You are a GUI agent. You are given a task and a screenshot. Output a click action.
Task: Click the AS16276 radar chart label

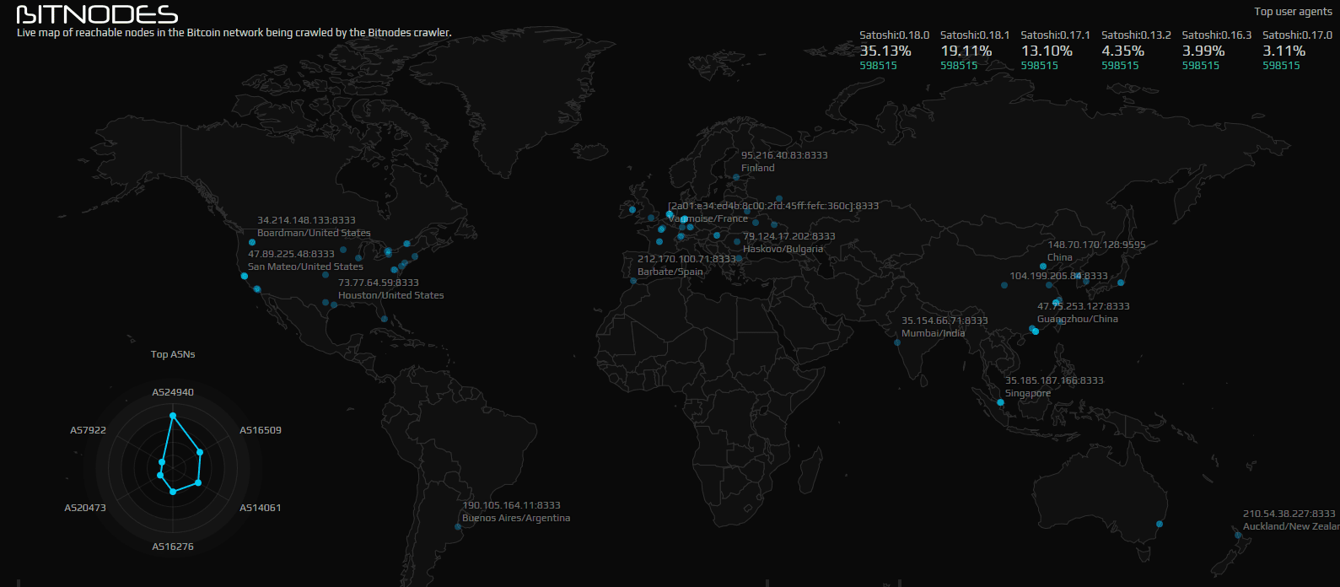tap(173, 547)
